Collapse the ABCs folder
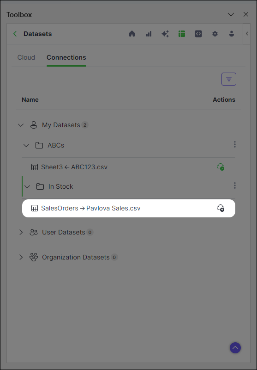 (26, 145)
